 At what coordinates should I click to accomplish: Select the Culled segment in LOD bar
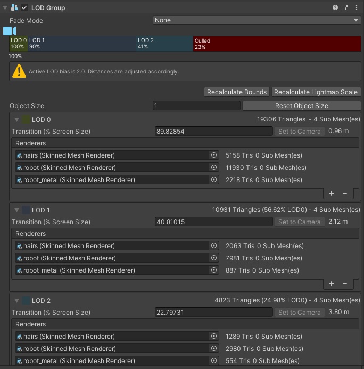(x=277, y=44)
